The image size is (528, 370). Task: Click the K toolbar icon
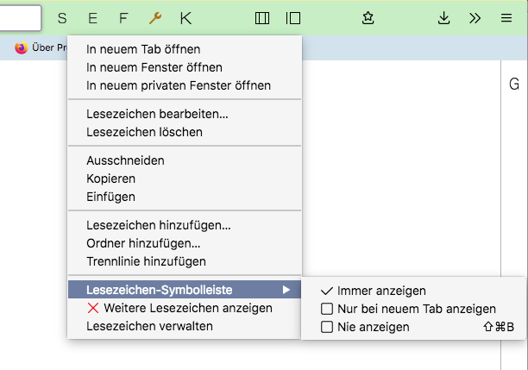click(186, 17)
